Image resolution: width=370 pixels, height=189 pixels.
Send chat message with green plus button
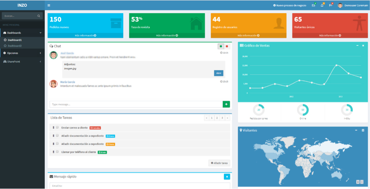click(226, 104)
